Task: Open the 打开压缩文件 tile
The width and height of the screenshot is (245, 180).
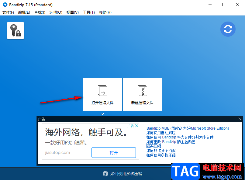Action: (x=102, y=94)
